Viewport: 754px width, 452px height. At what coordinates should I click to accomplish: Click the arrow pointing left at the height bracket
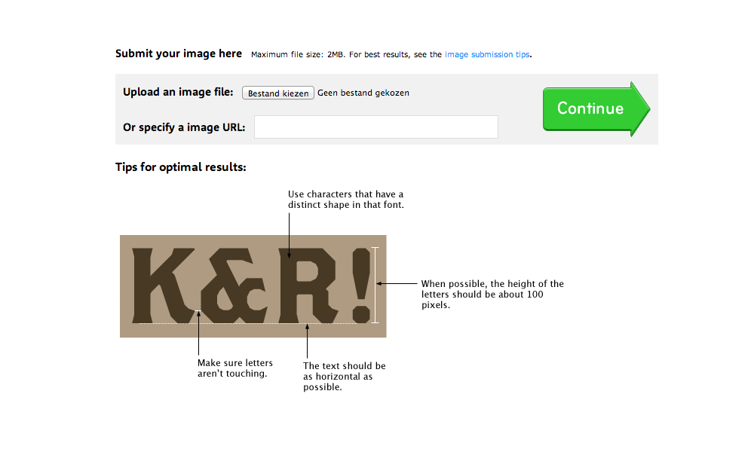397,283
